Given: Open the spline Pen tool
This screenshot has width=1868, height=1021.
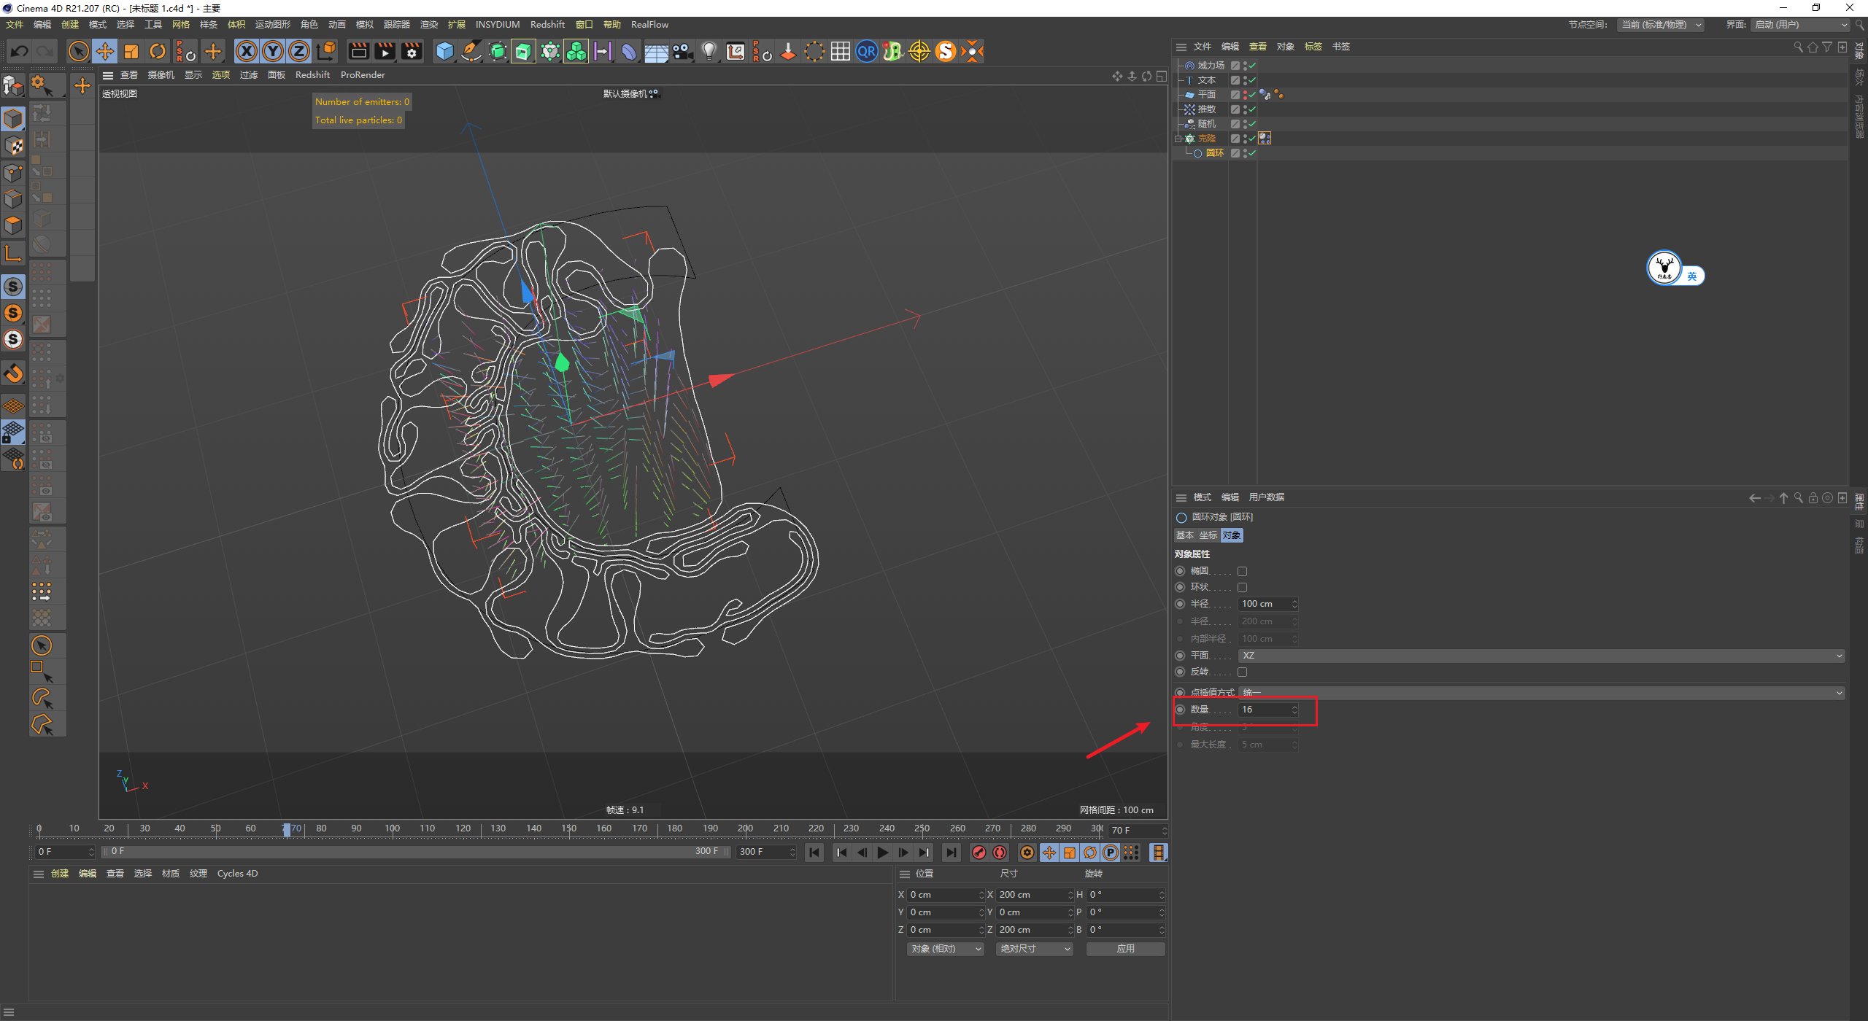Looking at the screenshot, I should coord(471,51).
